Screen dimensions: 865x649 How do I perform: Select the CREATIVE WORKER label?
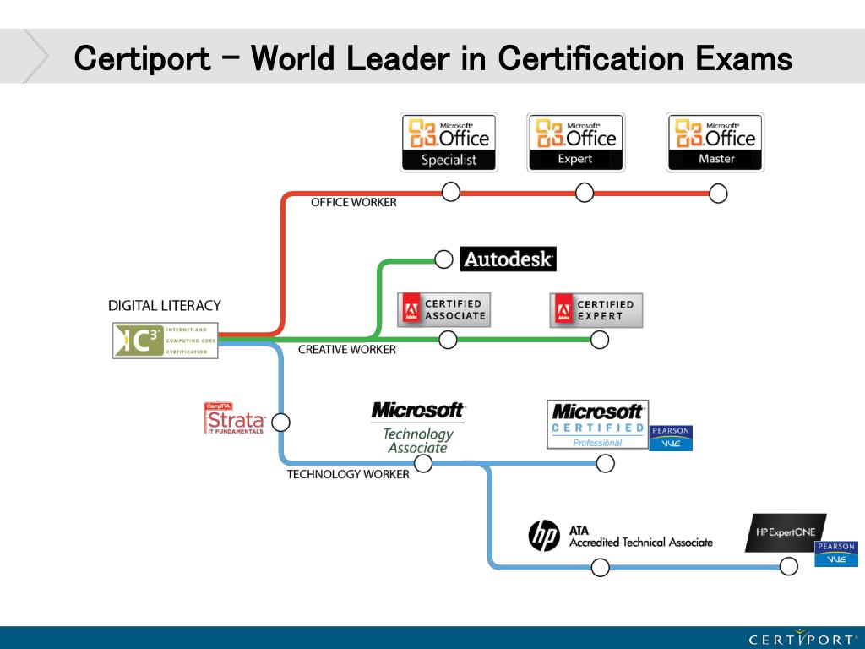pyautogui.click(x=347, y=349)
